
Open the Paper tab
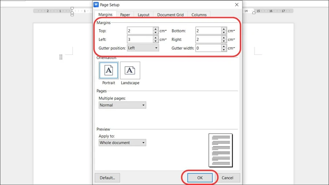point(125,15)
